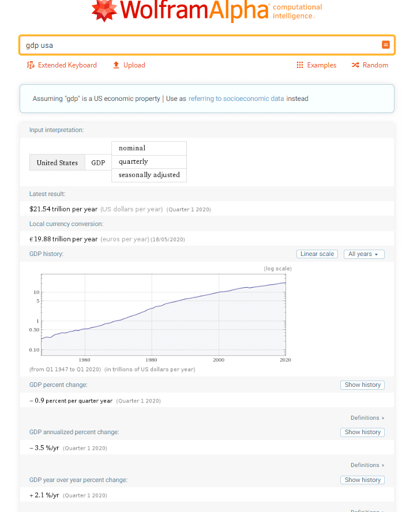Open the Random link
This screenshot has width=402, height=512.
click(375, 65)
